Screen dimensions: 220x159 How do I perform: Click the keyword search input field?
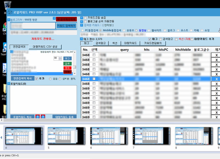(33, 26)
